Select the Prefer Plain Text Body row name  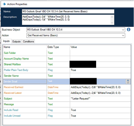click(x=16, y=70)
